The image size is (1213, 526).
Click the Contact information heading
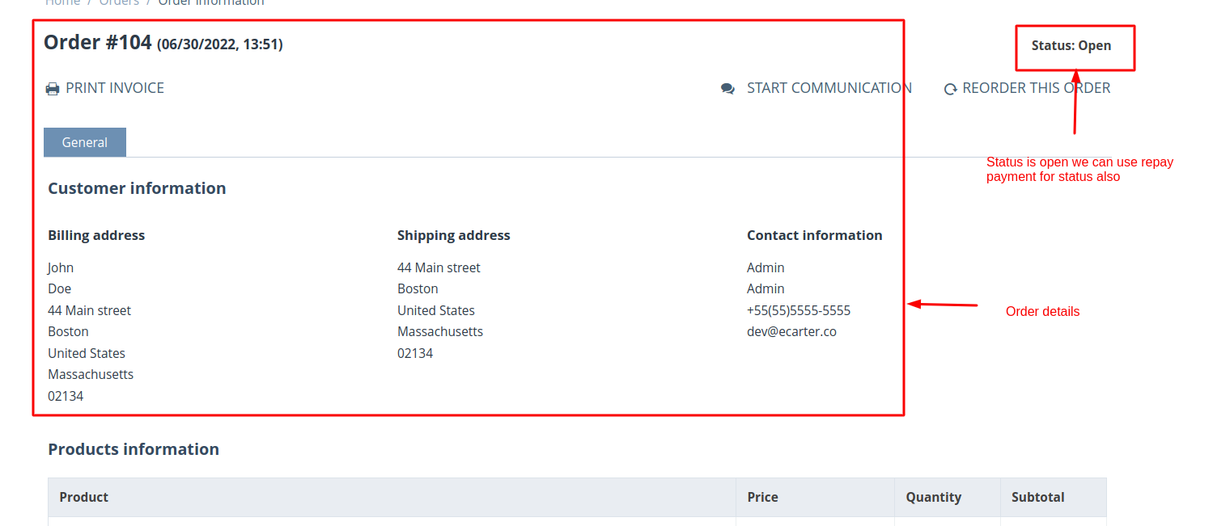click(x=814, y=235)
